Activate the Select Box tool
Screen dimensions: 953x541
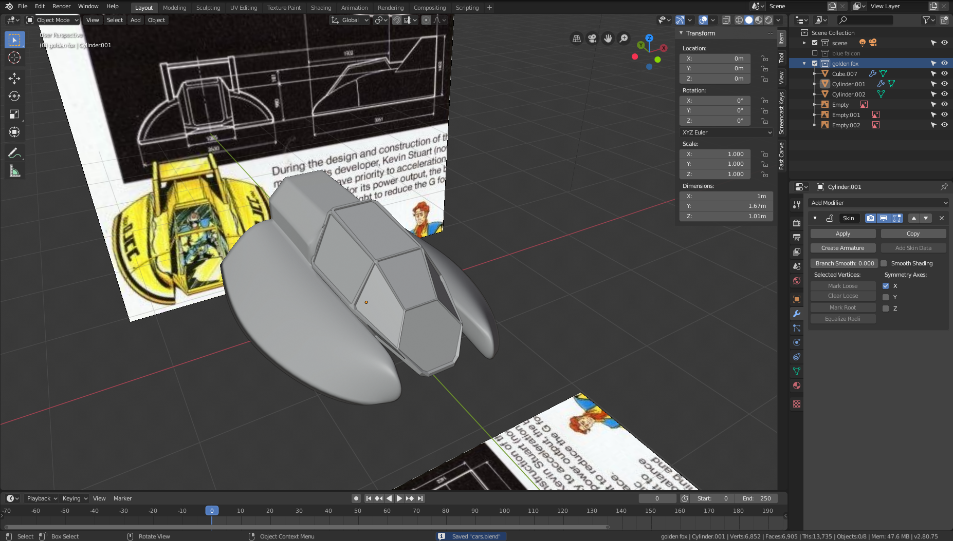tap(14, 40)
